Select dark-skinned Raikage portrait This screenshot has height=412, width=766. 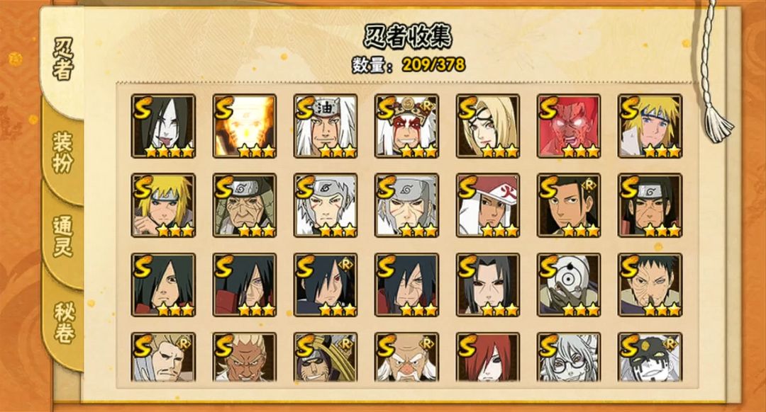tap(244, 357)
